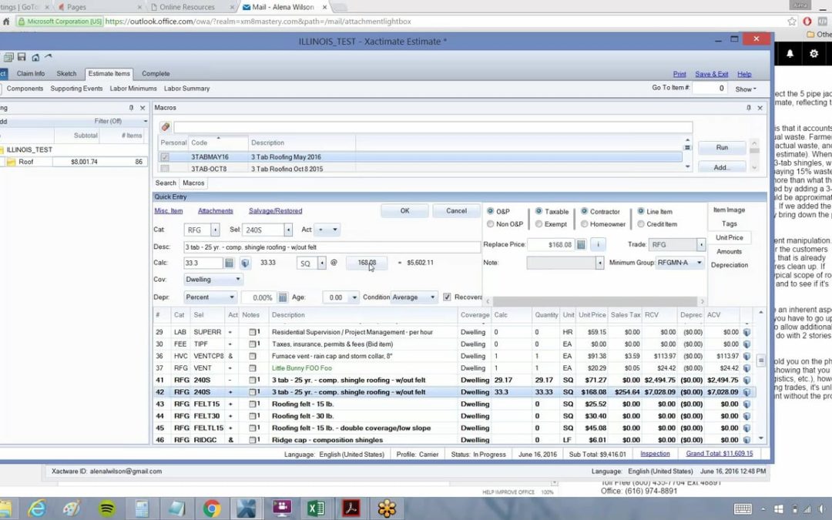The height and width of the screenshot is (520, 832).
Task: Click the Save disk icon in Xactimate toolbar
Action: pos(22,57)
